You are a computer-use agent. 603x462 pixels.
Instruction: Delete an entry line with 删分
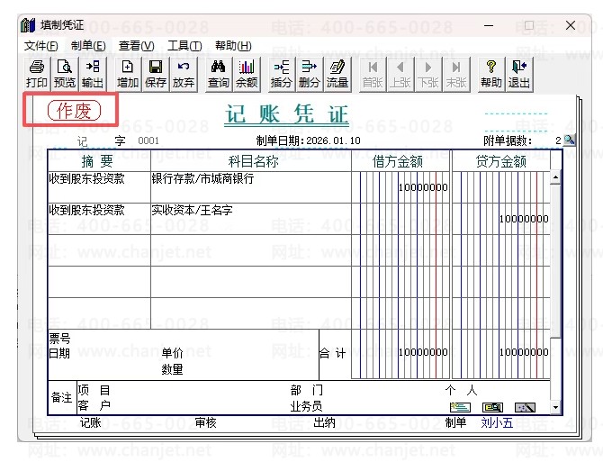[x=310, y=74]
